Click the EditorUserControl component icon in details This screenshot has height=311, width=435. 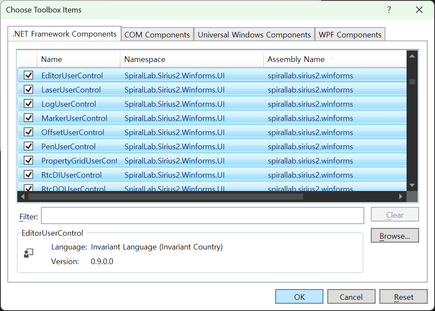[28, 253]
